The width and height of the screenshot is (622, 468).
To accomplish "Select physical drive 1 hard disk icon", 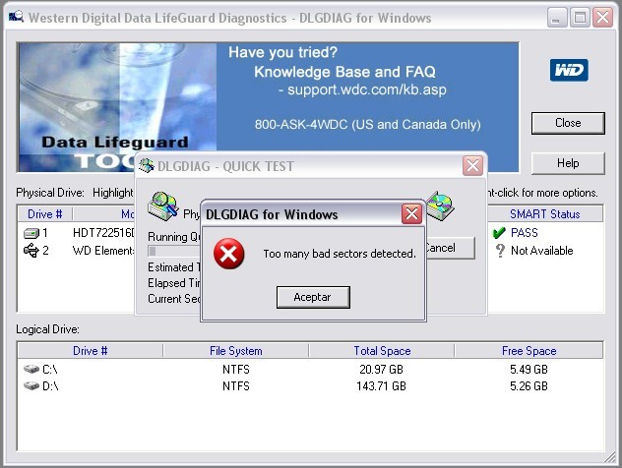I will pyautogui.click(x=31, y=233).
